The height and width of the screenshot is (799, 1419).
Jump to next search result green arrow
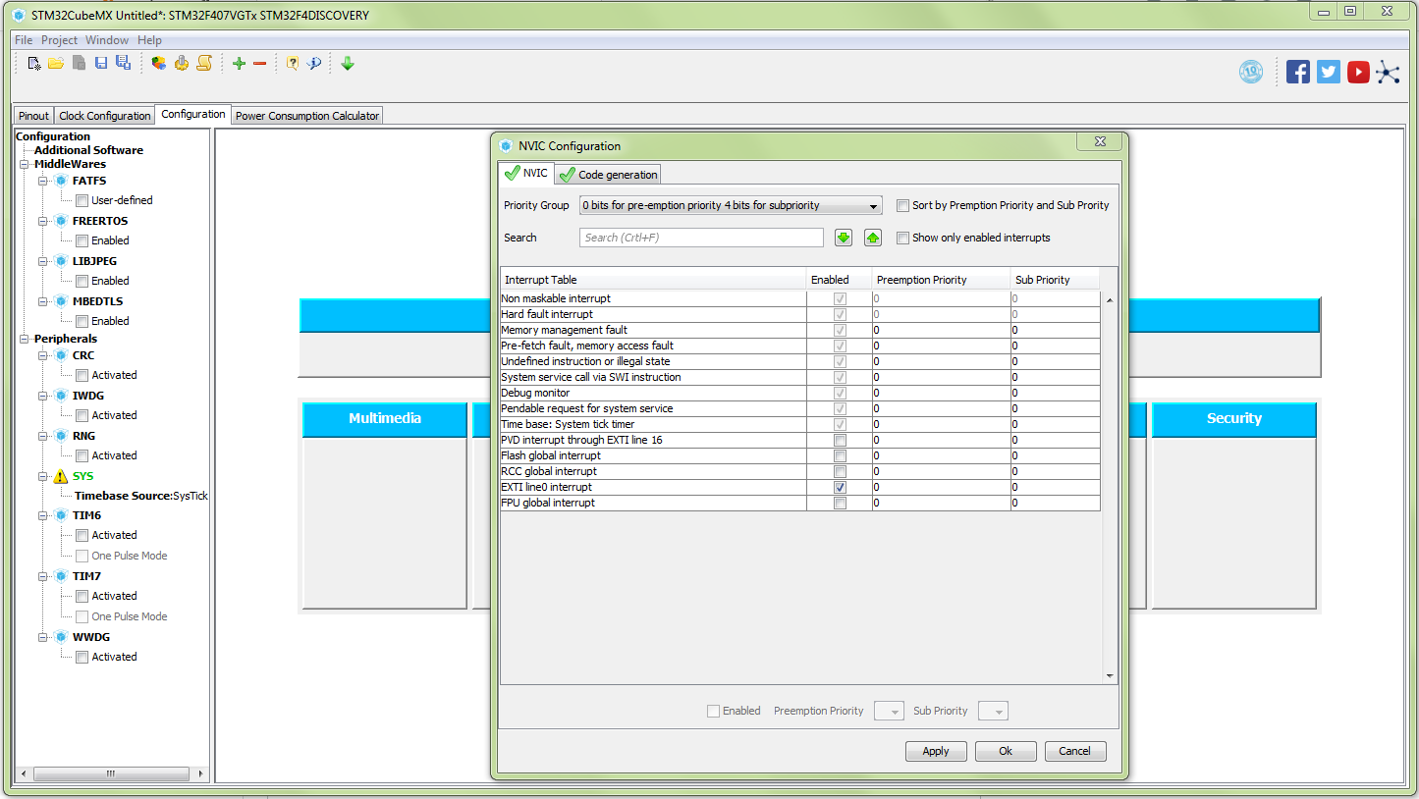[x=844, y=238]
